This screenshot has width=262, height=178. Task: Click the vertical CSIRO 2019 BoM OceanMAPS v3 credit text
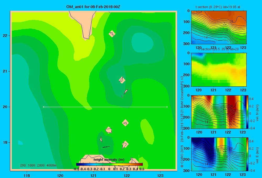[x=182, y=122]
